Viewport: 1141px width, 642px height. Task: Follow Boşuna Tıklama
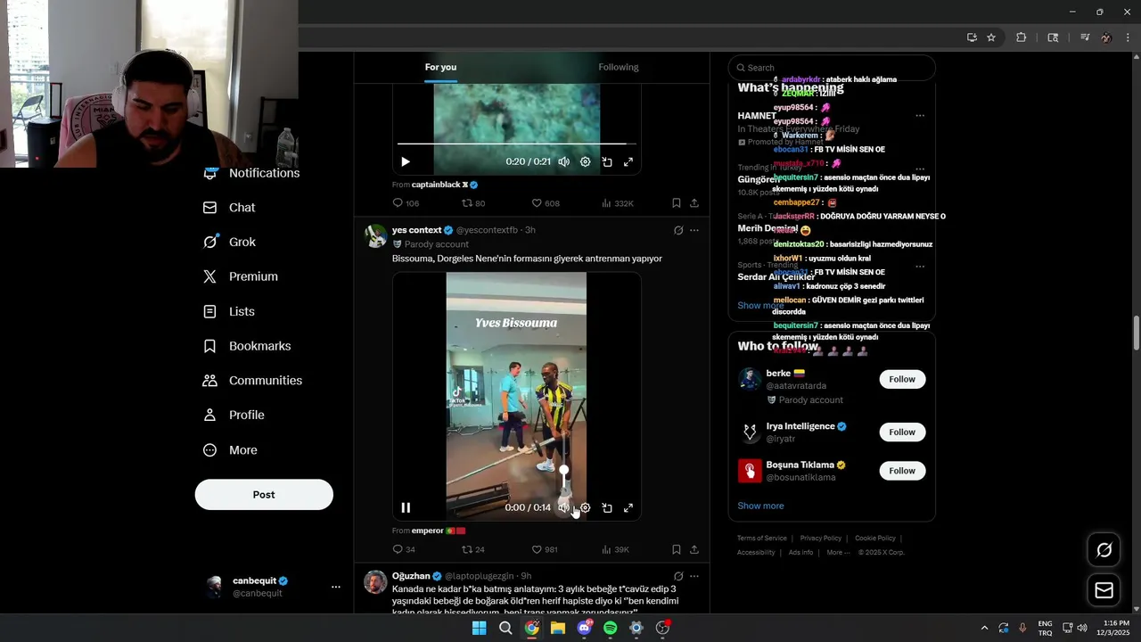(902, 470)
